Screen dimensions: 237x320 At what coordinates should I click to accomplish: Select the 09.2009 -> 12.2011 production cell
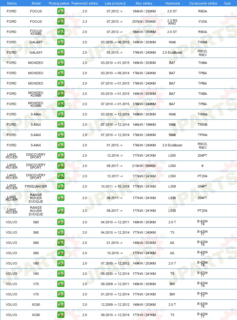[x=115, y=284]
